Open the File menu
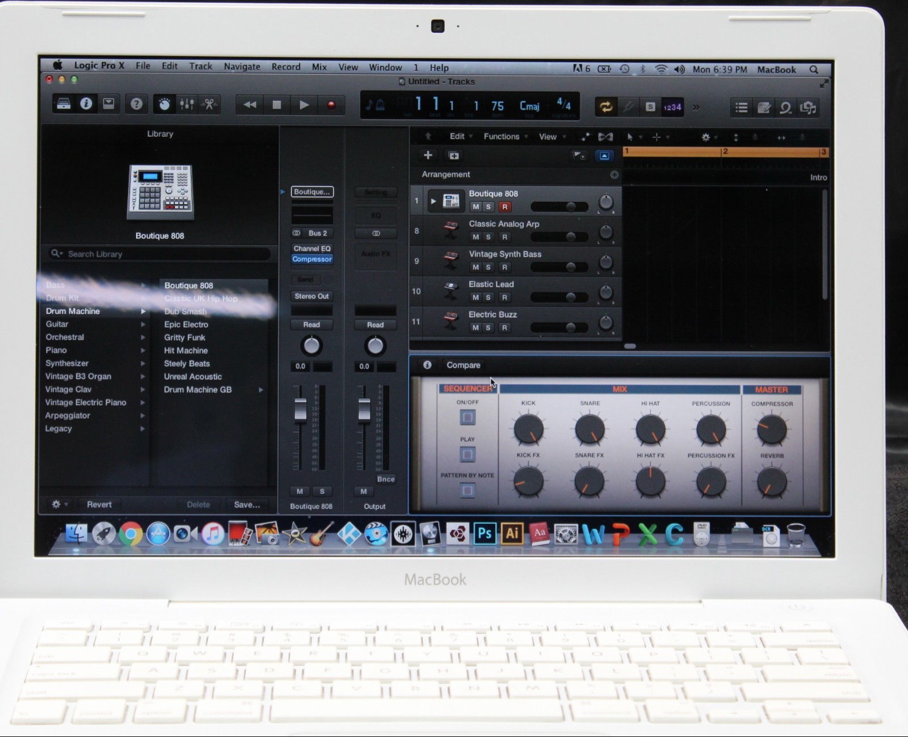The image size is (908, 737). (143, 66)
